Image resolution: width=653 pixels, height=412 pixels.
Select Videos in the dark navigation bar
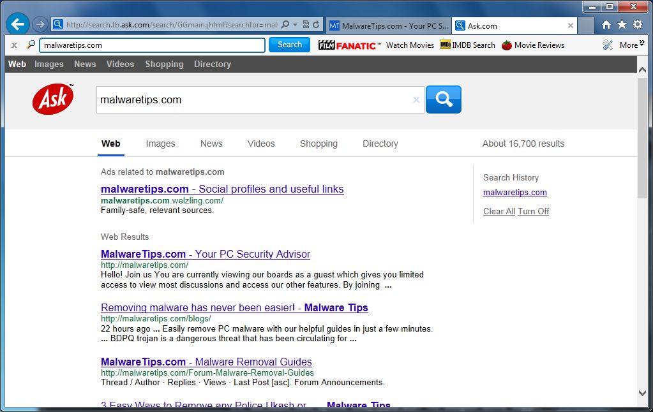pyautogui.click(x=121, y=64)
